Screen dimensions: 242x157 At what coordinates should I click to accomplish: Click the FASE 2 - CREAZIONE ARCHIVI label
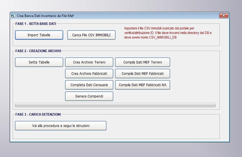[38, 51]
